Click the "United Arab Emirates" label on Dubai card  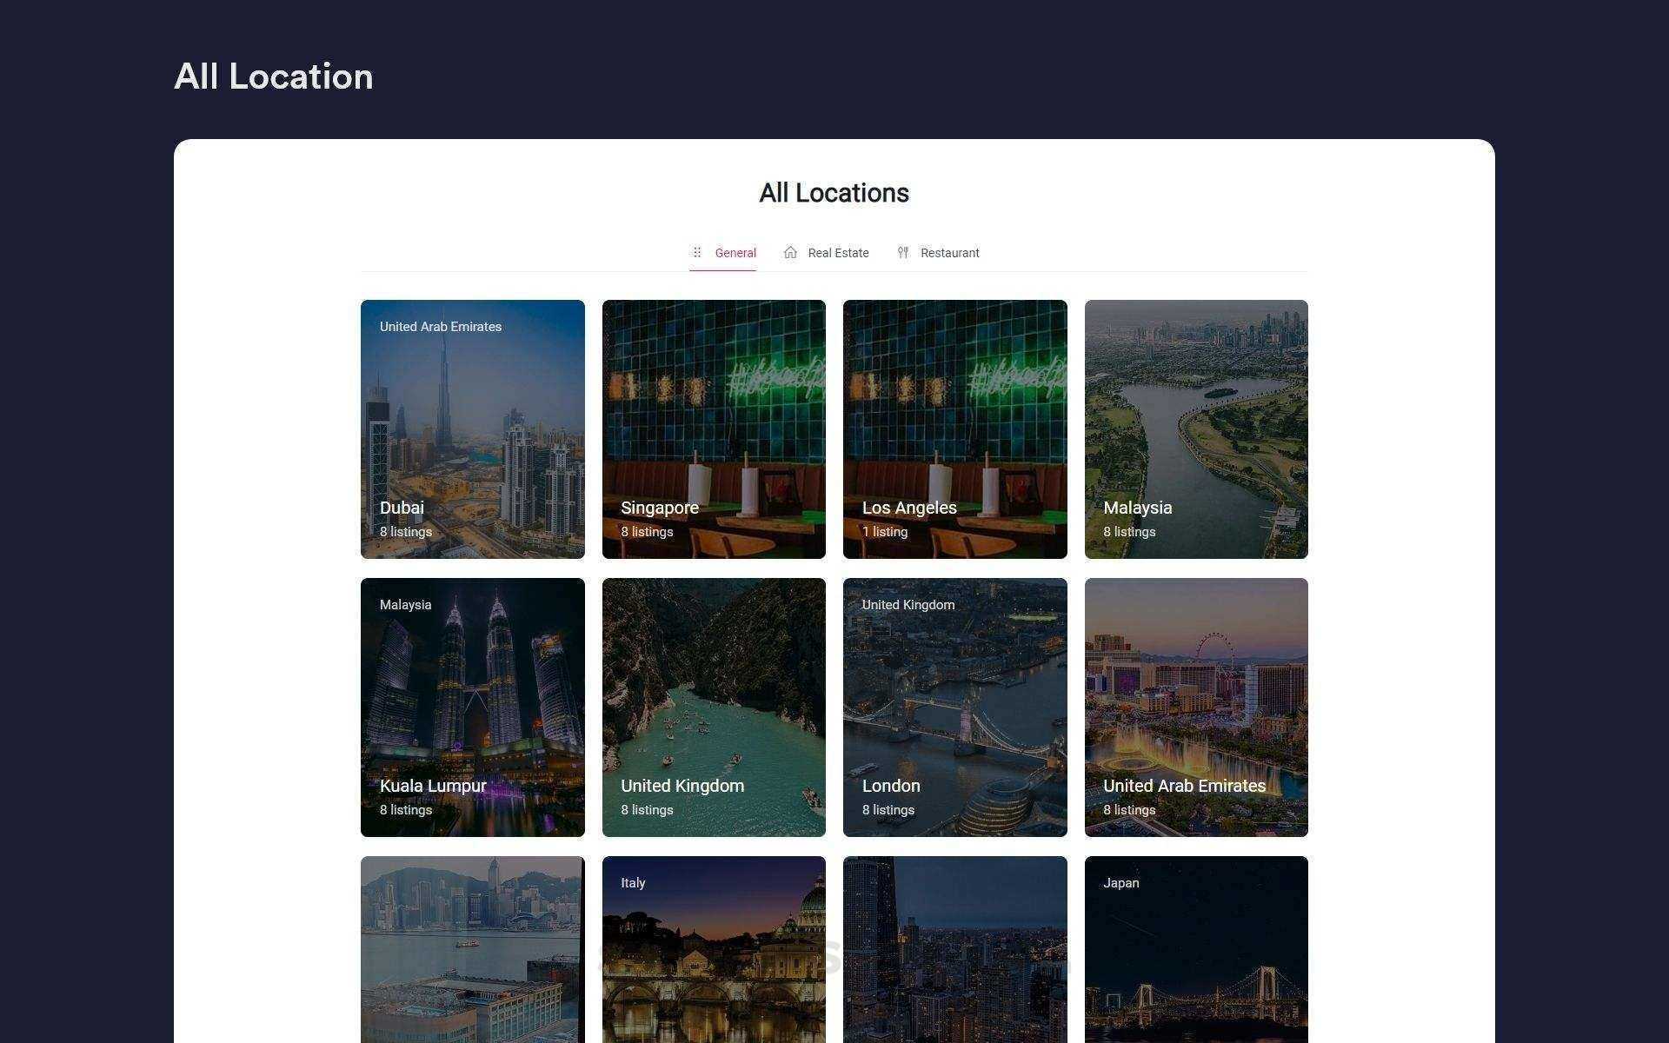click(441, 327)
